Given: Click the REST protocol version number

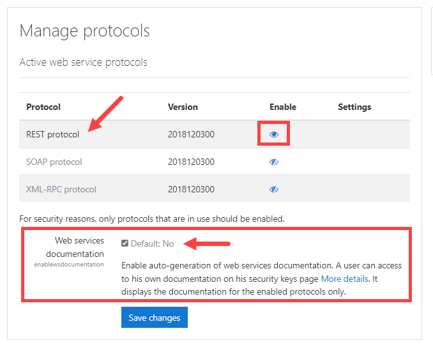Looking at the screenshot, I should (x=191, y=135).
